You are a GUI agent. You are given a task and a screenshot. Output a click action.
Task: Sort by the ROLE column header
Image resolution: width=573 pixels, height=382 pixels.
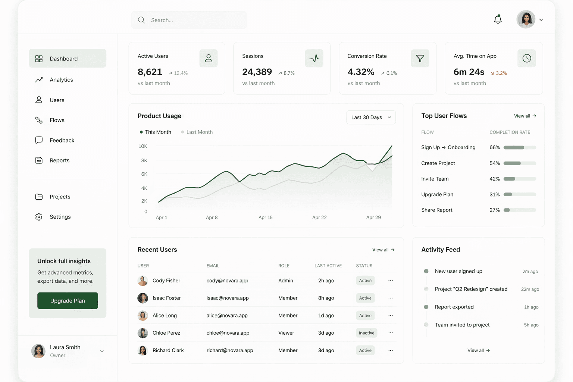click(284, 266)
